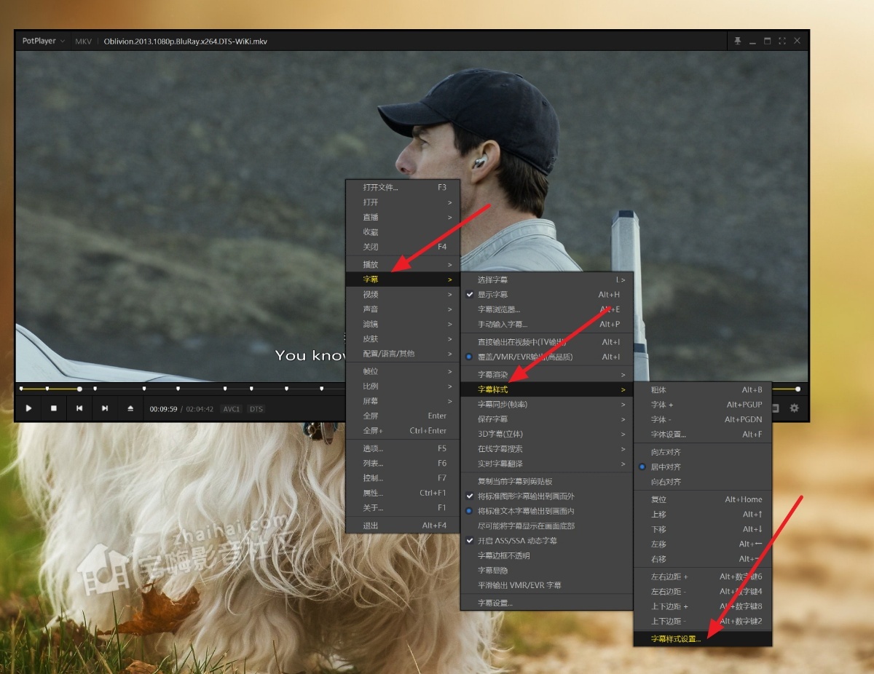This screenshot has width=874, height=674.
Task: Decrease subtitle size with 字体 -
Action: point(703,420)
